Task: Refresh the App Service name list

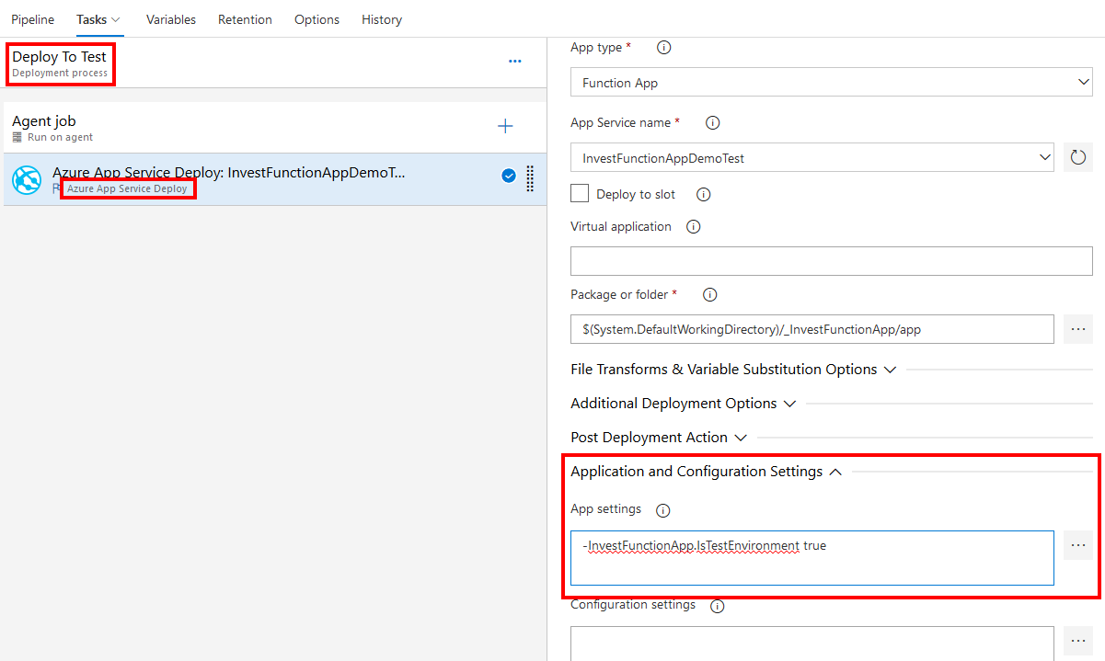Action: coord(1077,157)
